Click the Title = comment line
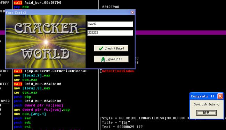226x130 pixels. [x=116, y=122]
